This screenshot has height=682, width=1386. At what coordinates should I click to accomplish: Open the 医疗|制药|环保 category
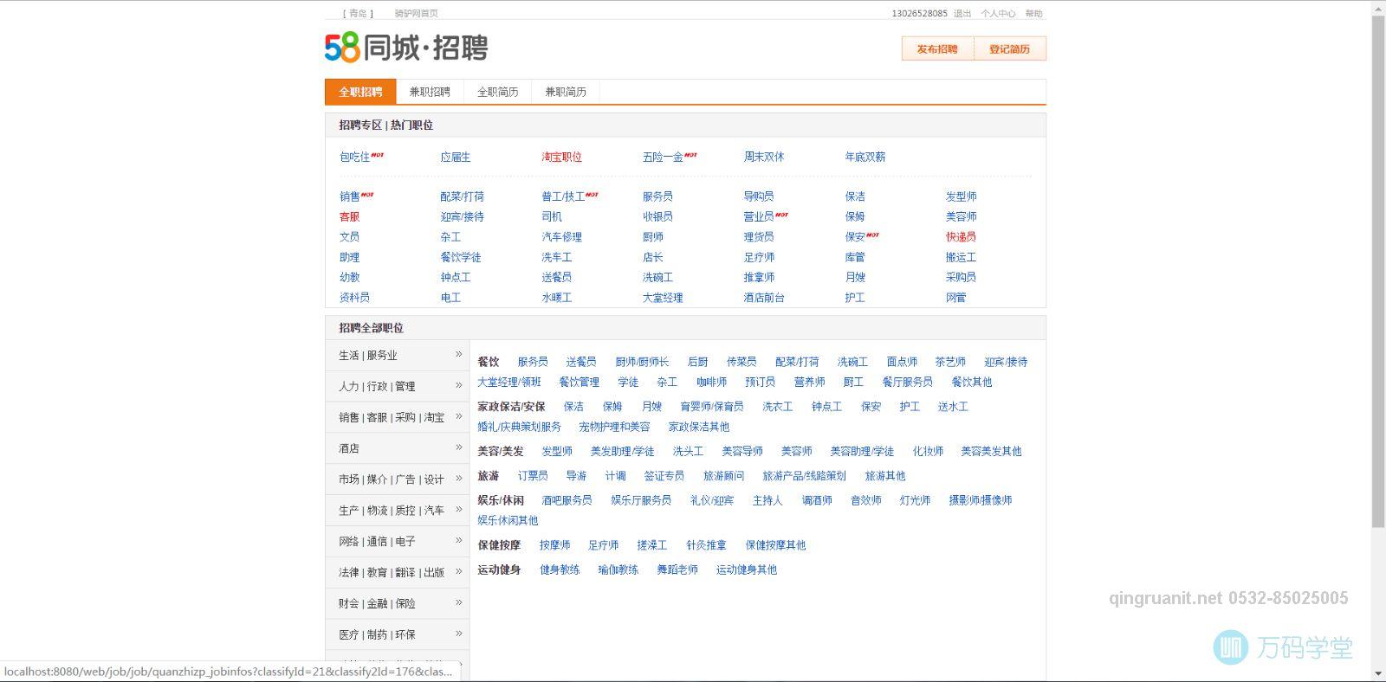(377, 634)
